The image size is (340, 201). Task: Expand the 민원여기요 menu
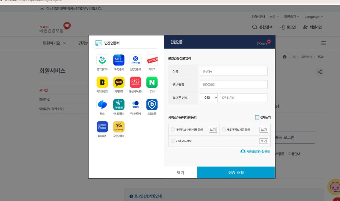pyautogui.click(x=54, y=43)
